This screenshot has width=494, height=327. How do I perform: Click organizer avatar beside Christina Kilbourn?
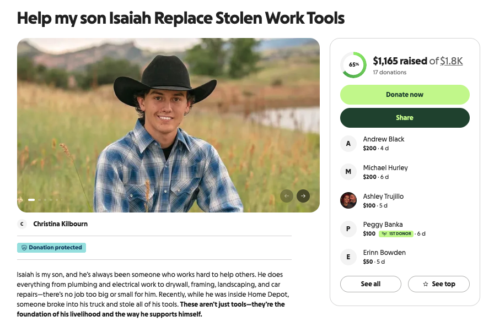22,224
